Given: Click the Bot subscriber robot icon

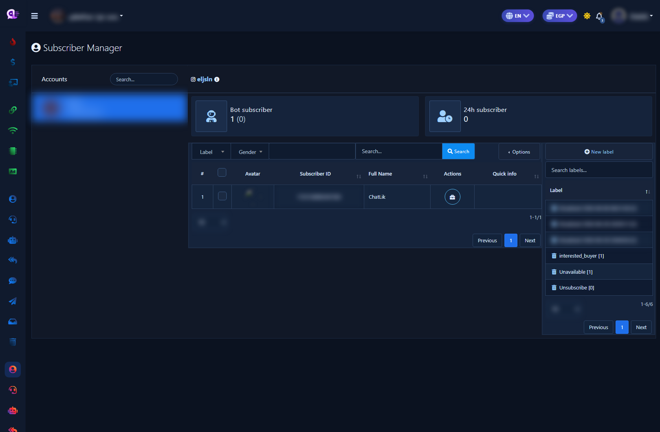Looking at the screenshot, I should pos(211,116).
